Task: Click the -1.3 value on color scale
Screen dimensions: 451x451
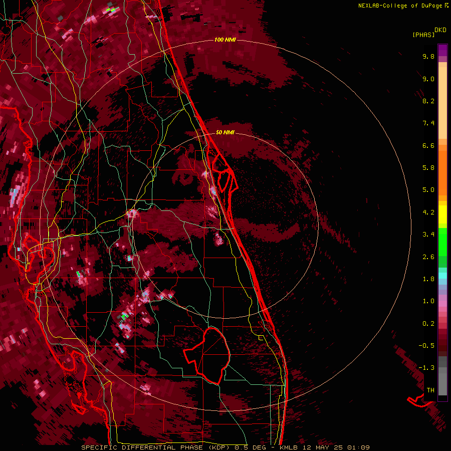Action: tap(426, 368)
